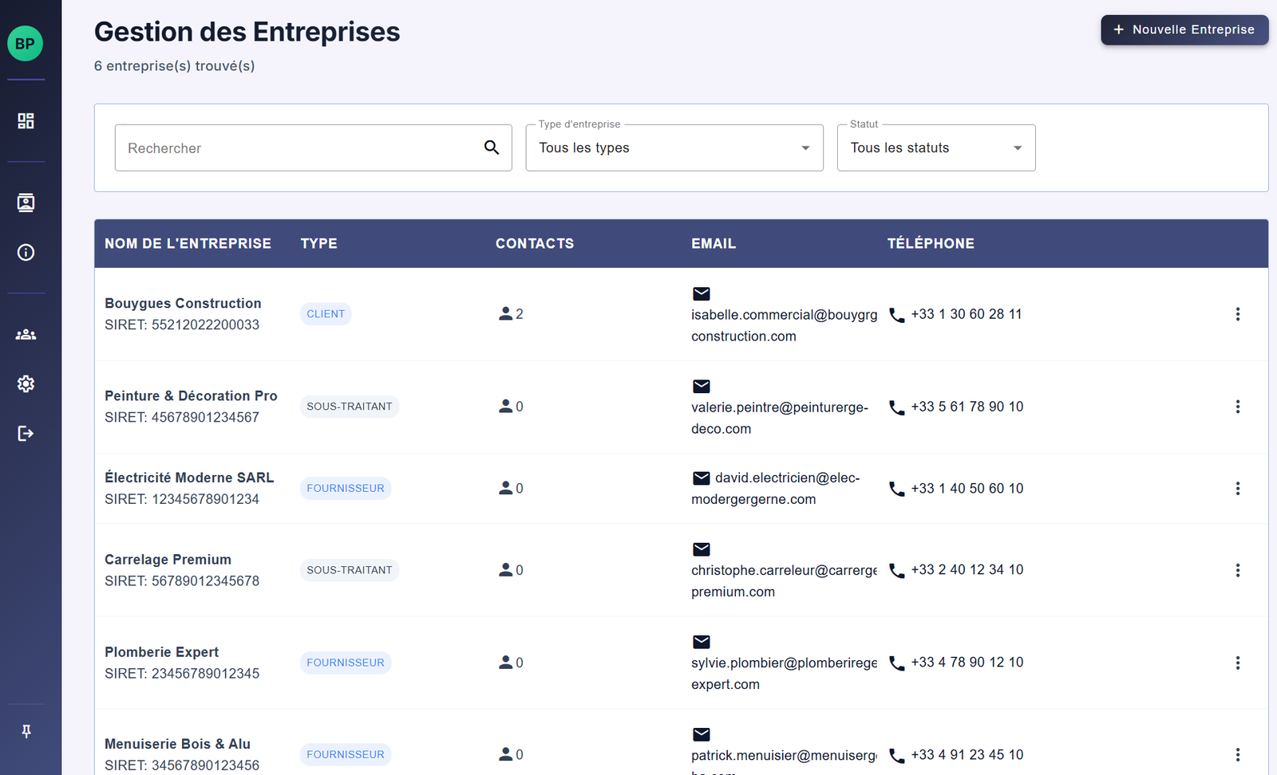This screenshot has width=1277, height=775.
Task: Pin the navigation sidebar open
Action: (26, 730)
